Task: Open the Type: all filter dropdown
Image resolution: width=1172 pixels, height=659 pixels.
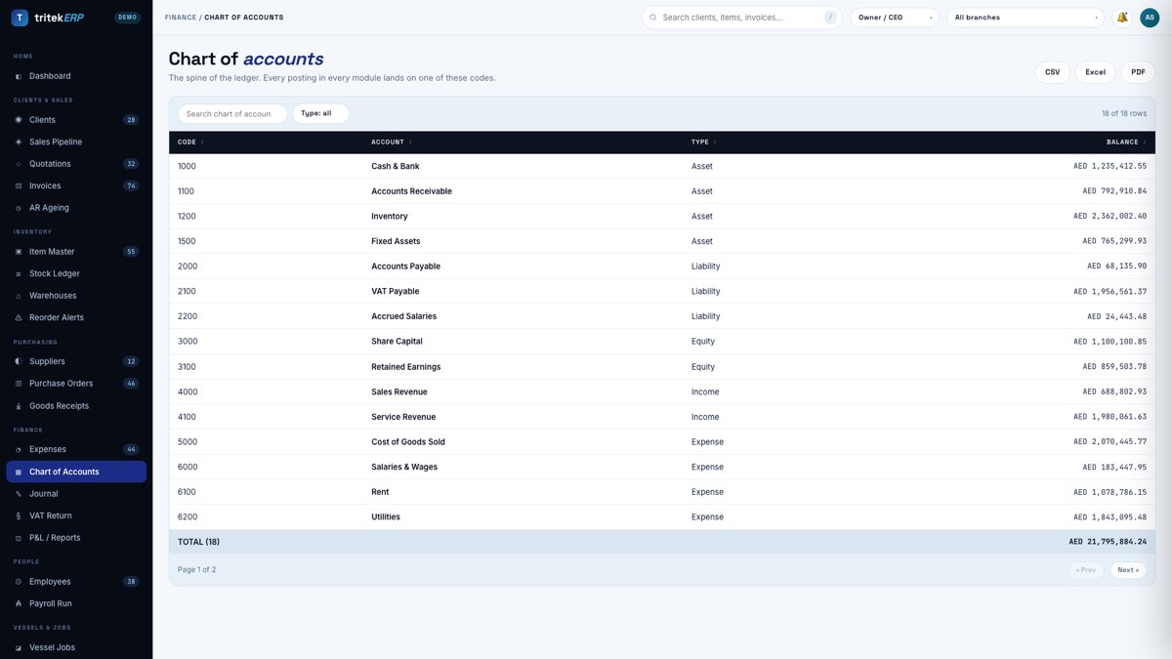Action: tap(320, 113)
